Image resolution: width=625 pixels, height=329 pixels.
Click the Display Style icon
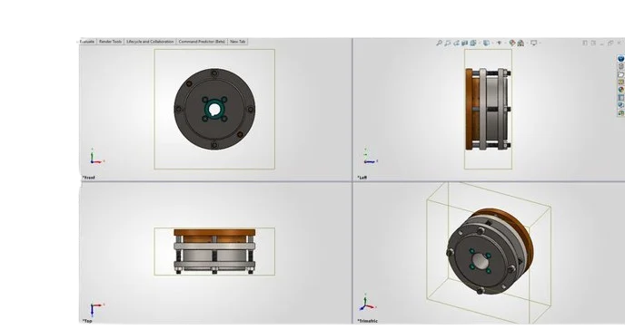[x=486, y=43]
